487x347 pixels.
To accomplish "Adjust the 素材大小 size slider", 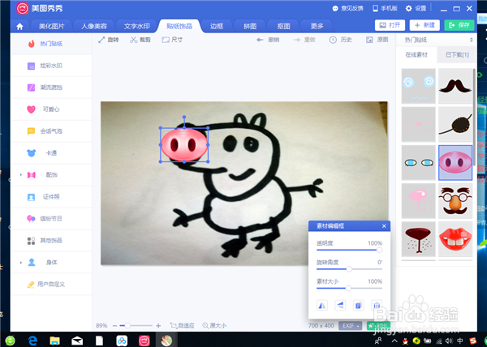I will pyautogui.click(x=349, y=288).
